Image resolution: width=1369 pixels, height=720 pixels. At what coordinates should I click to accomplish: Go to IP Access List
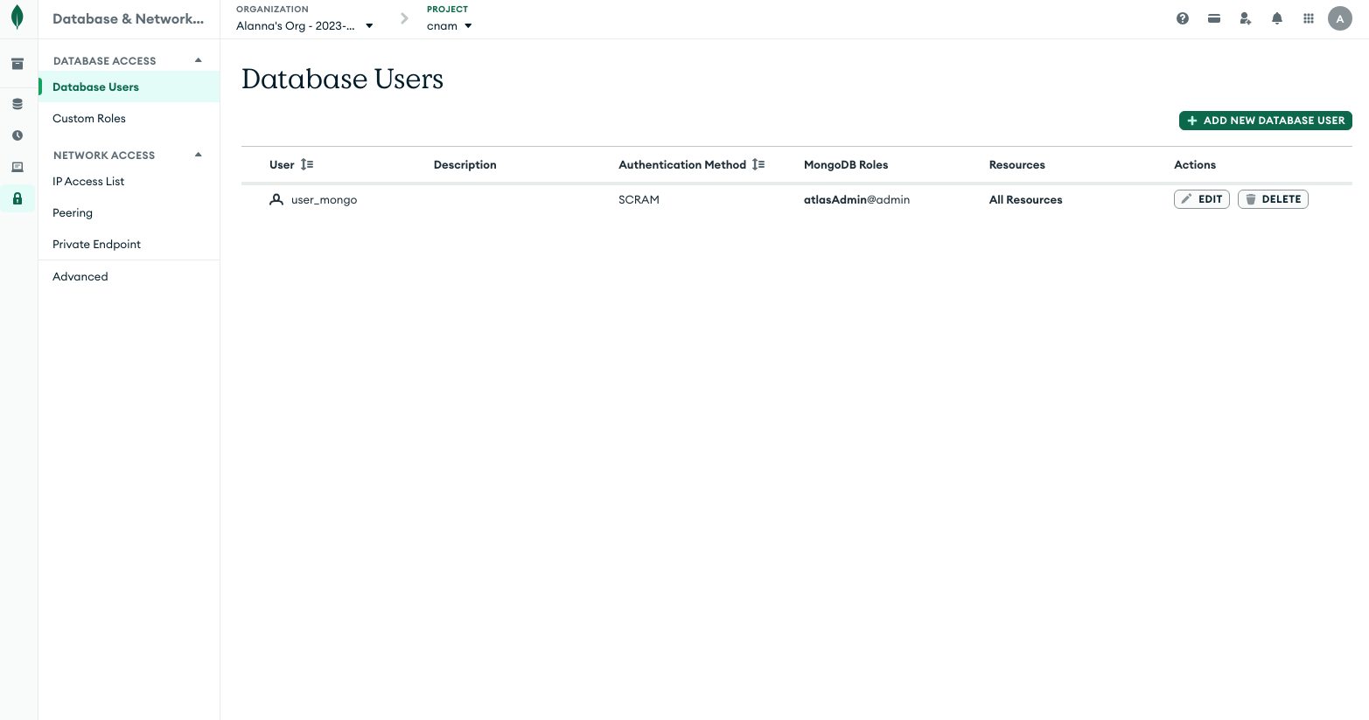click(88, 182)
